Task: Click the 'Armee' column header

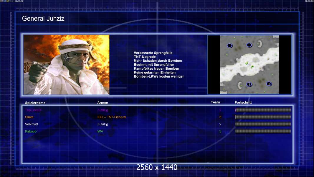Action: (x=103, y=103)
